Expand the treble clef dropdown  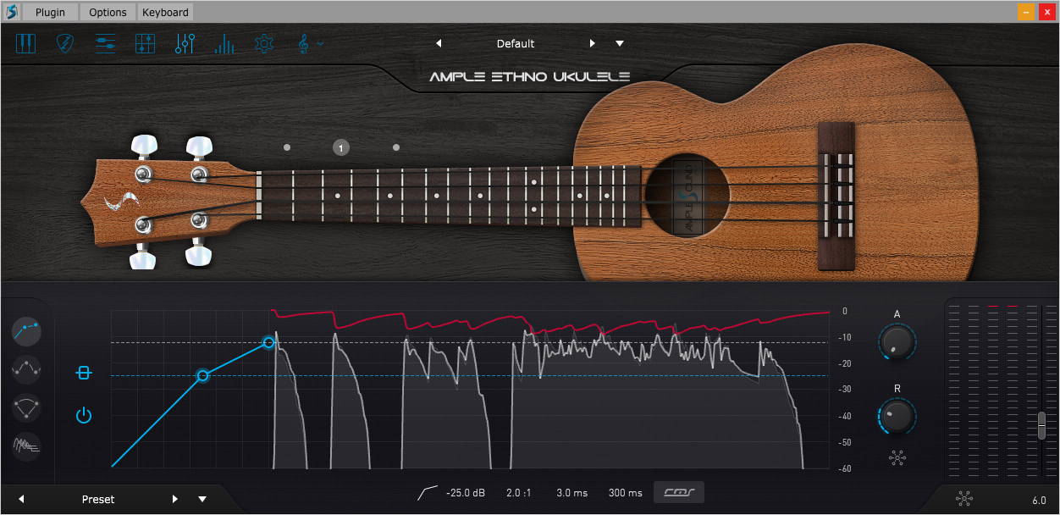pos(310,43)
